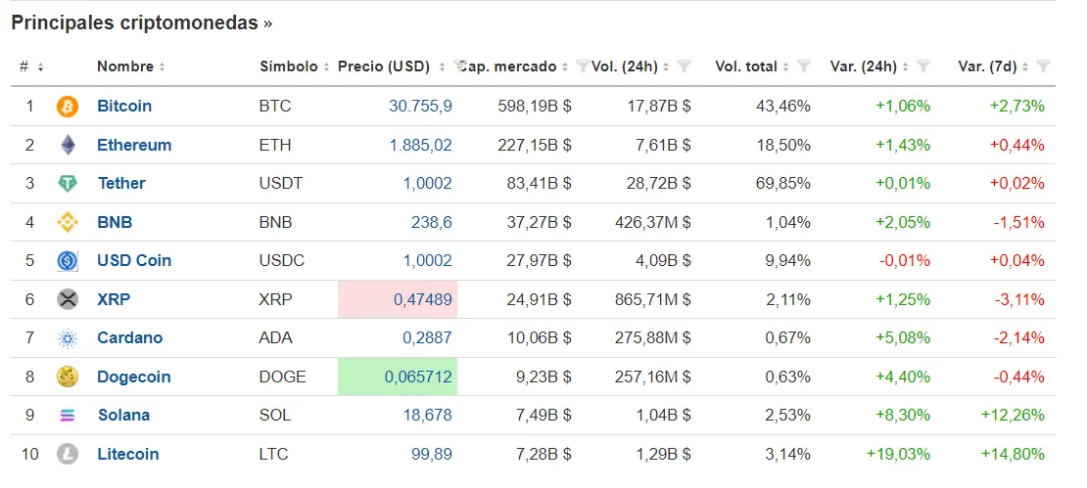Click Litecoin price 99,89
1087x488 pixels.
(x=431, y=454)
